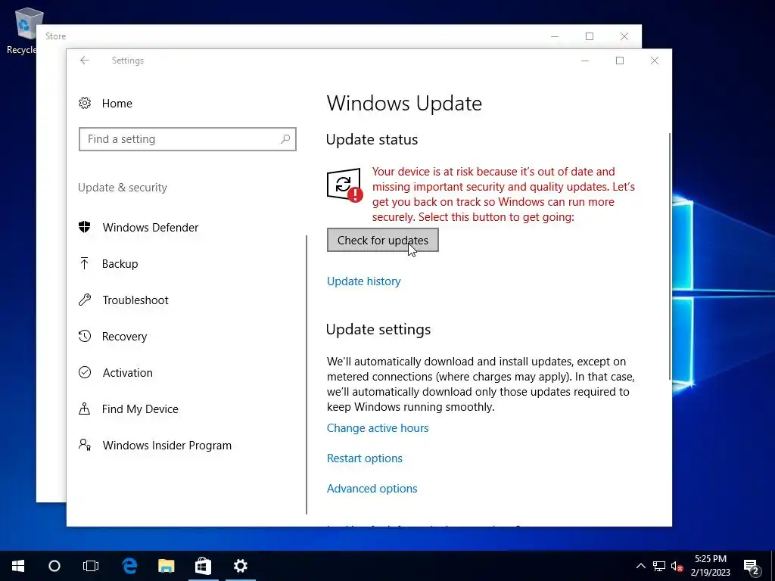775x581 pixels.
Task: Click the Backup arrow icon
Action: pos(85,263)
